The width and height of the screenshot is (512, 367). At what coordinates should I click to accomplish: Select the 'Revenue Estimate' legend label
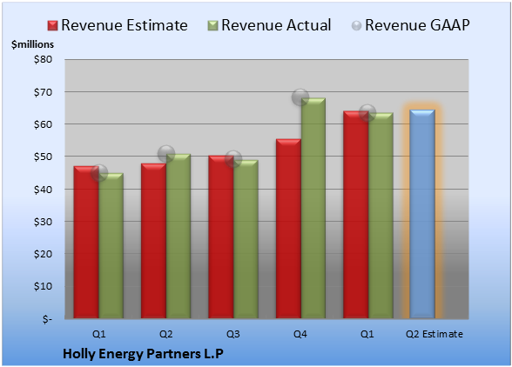coord(125,25)
